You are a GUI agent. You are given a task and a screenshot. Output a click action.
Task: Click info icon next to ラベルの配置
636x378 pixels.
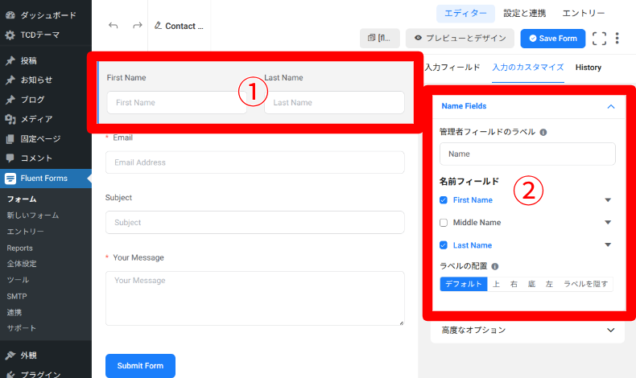click(495, 266)
